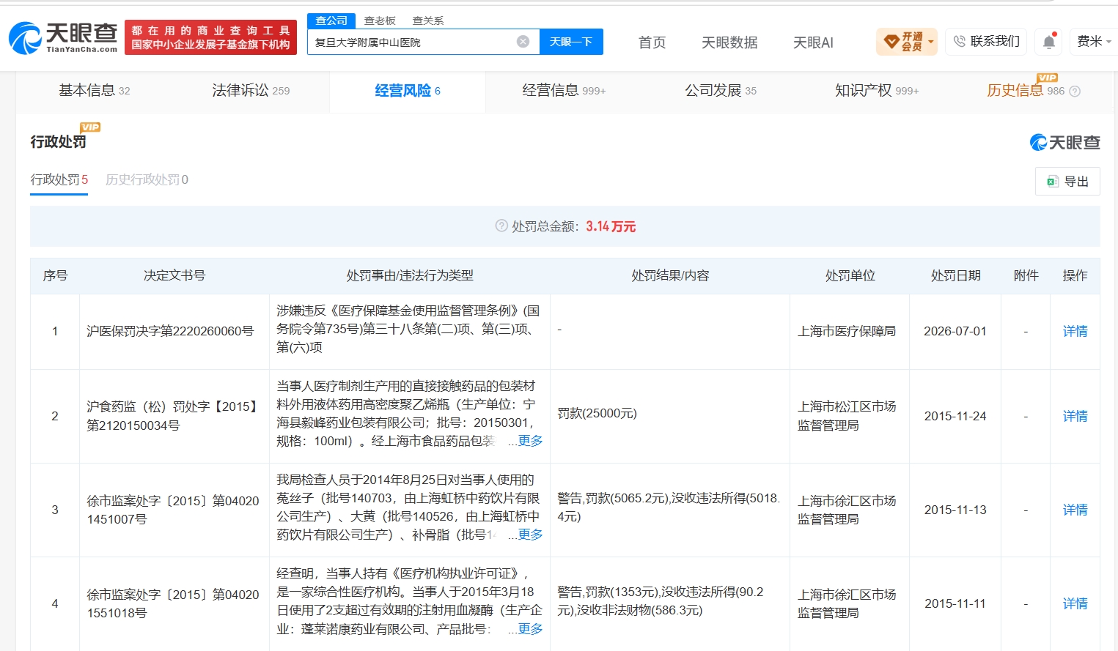Open the 开通会员 dropdown arrow

931,42
